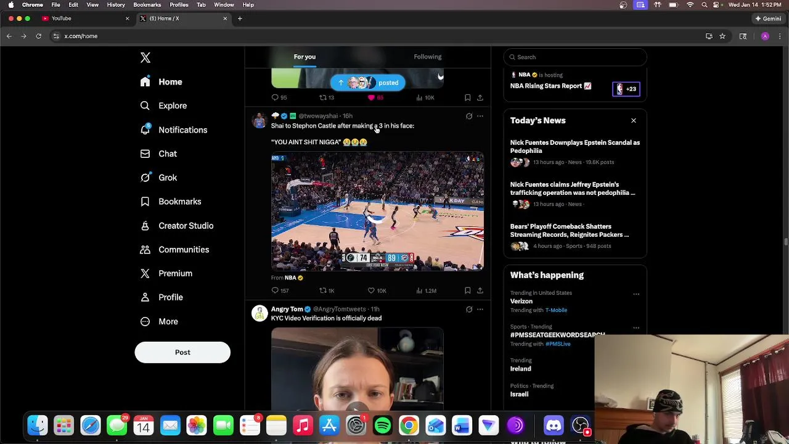The height and width of the screenshot is (444, 789).
Task: Open the three-dot menu on Angry Tom post
Action: click(480, 309)
